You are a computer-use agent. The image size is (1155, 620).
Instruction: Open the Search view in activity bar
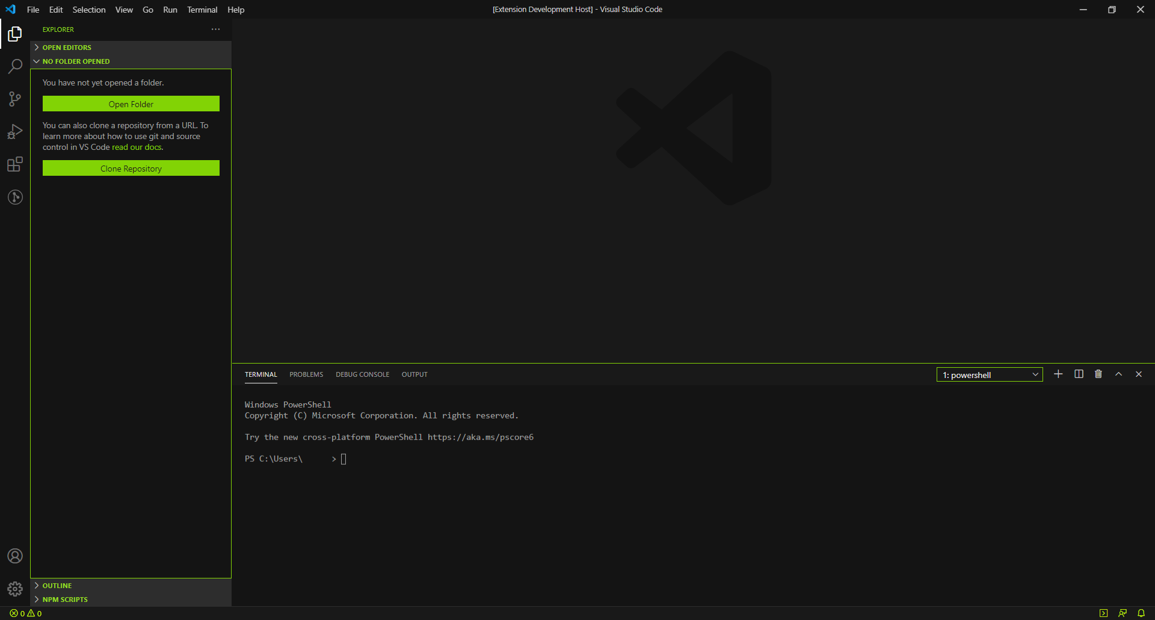15,66
